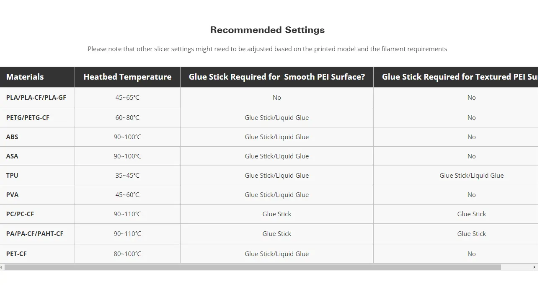The width and height of the screenshot is (550, 285).
Task: Click TPU textured surface Glue Stick/Liquid Glue cell
Action: (x=471, y=176)
